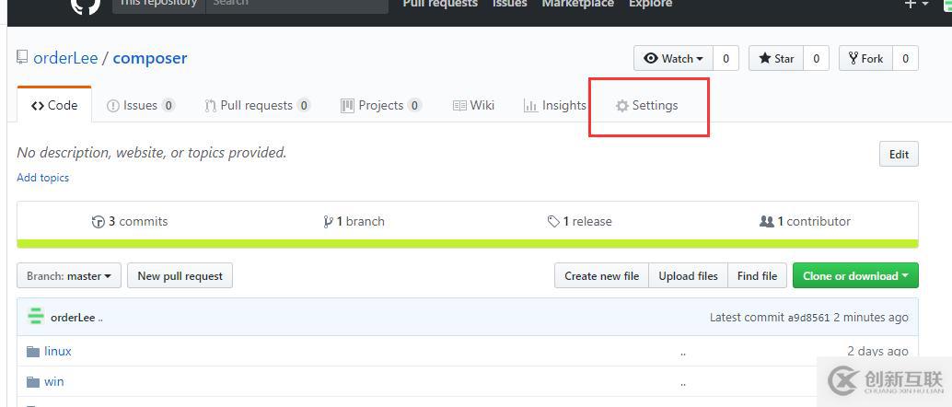Screen dimensions: 952x407
Task: Open the Settings tab with gear icon
Action: (x=646, y=105)
